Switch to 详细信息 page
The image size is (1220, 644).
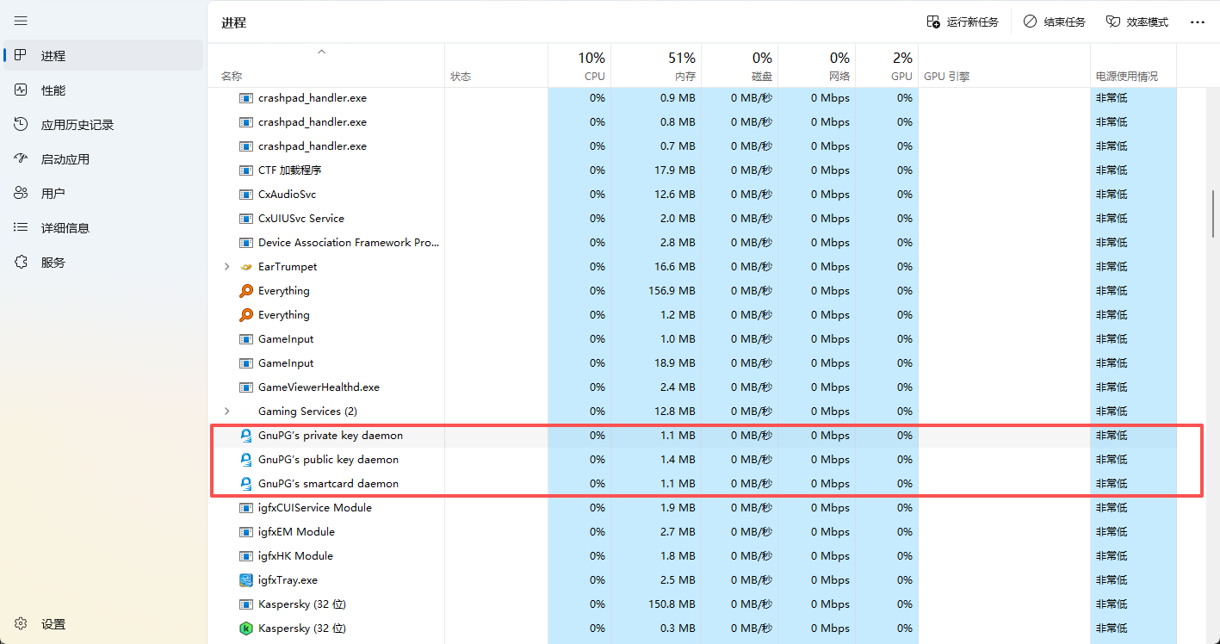[x=103, y=228]
